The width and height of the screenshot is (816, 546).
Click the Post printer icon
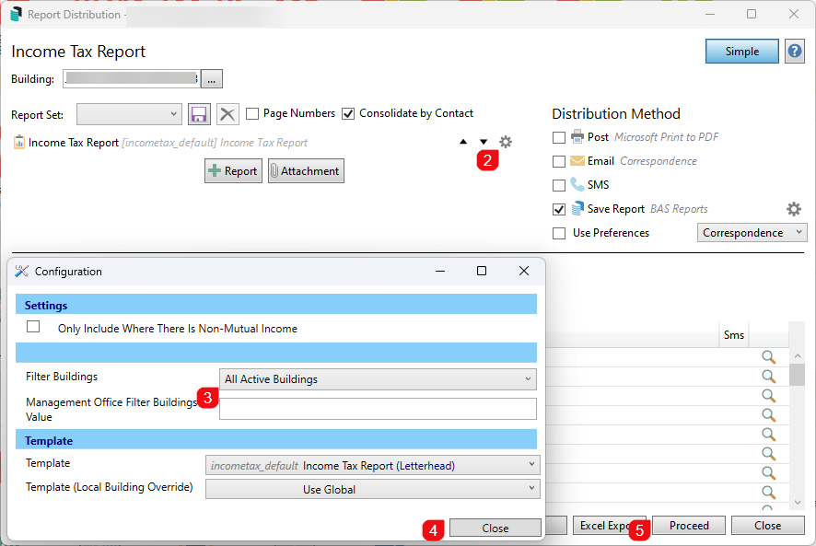pyautogui.click(x=577, y=137)
